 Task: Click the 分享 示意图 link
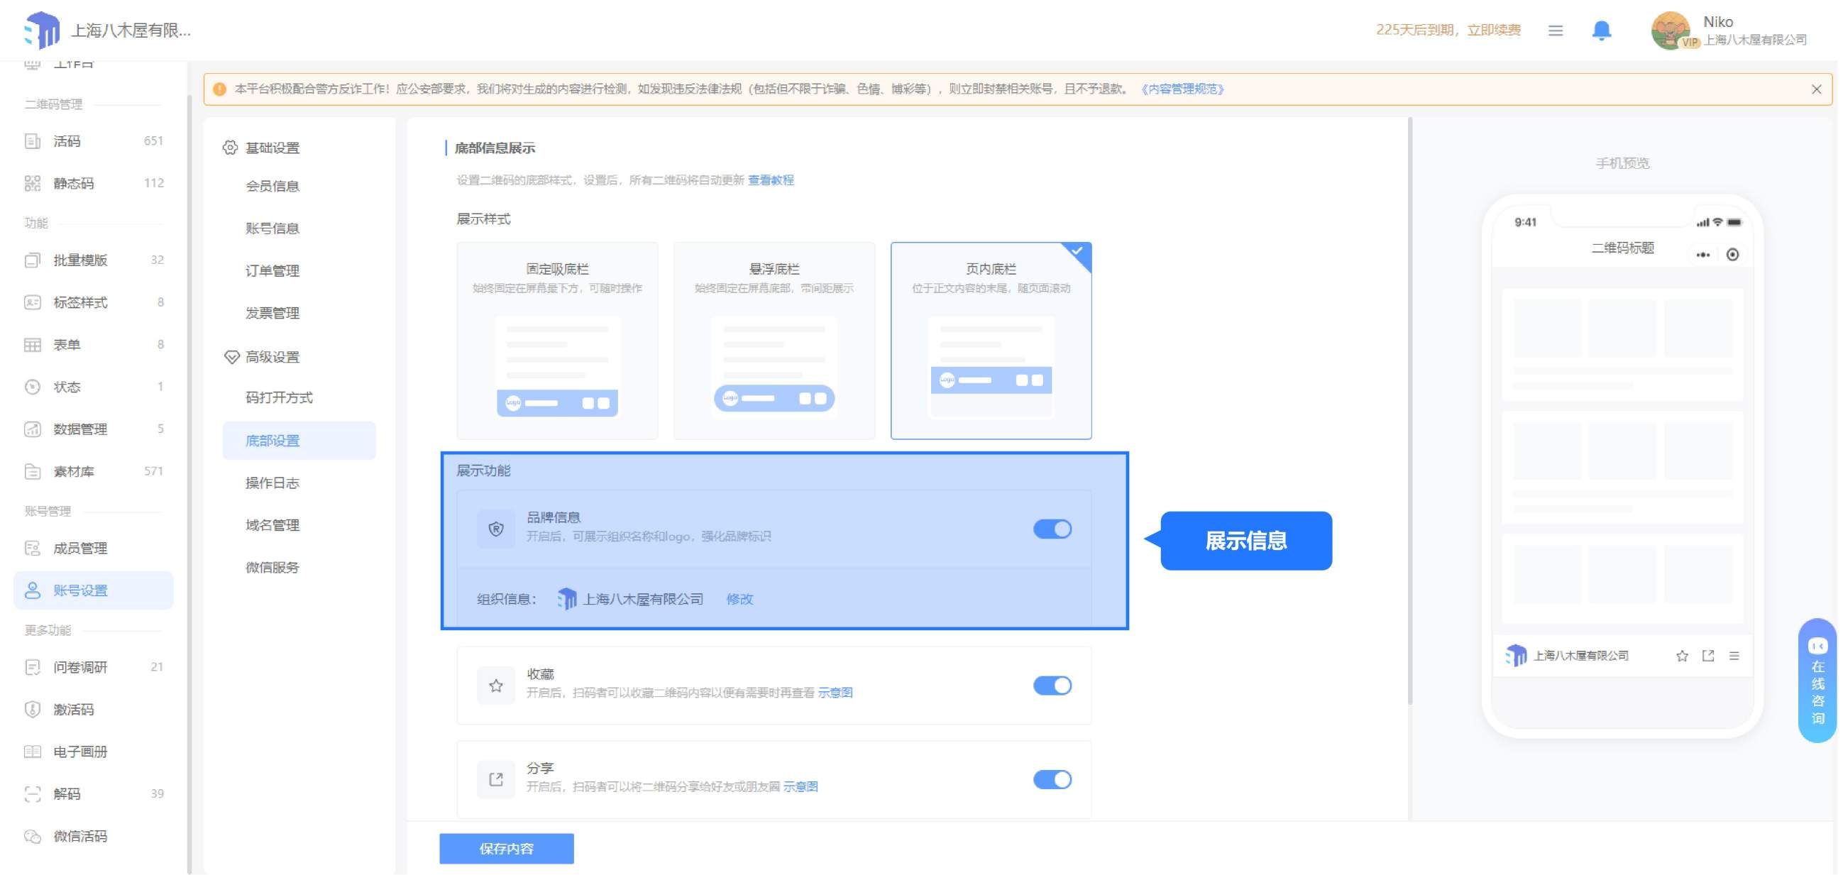coord(801,786)
